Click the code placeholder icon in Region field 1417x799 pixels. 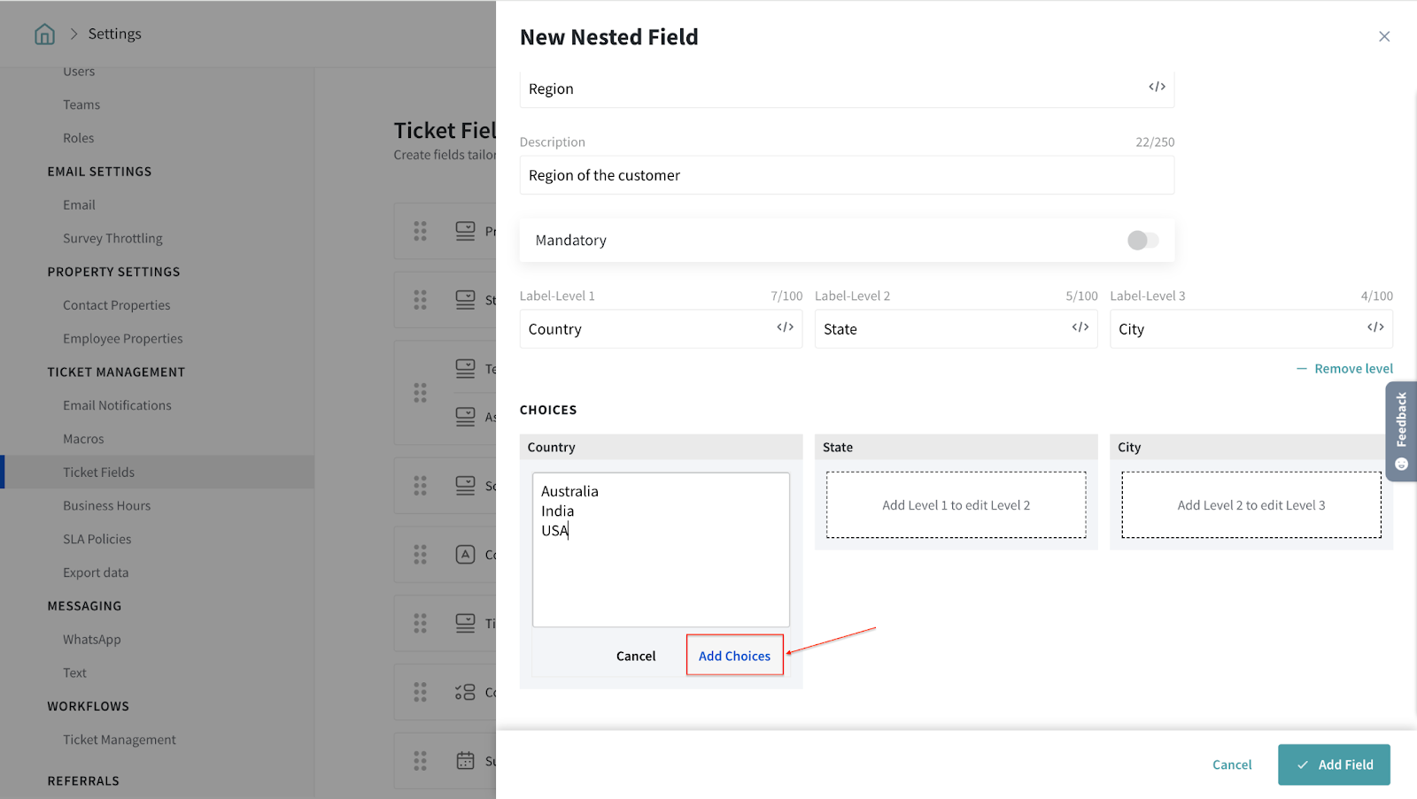1157,87
